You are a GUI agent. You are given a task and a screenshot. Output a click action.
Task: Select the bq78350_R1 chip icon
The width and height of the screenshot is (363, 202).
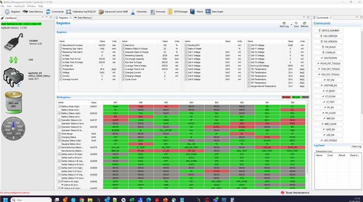[13, 77]
